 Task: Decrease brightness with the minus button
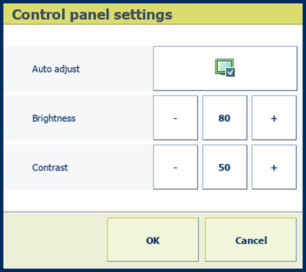[175, 118]
